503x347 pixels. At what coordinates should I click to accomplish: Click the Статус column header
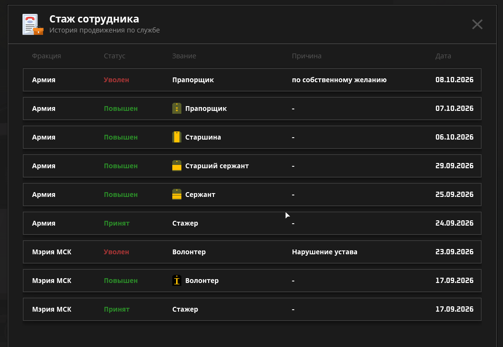114,56
